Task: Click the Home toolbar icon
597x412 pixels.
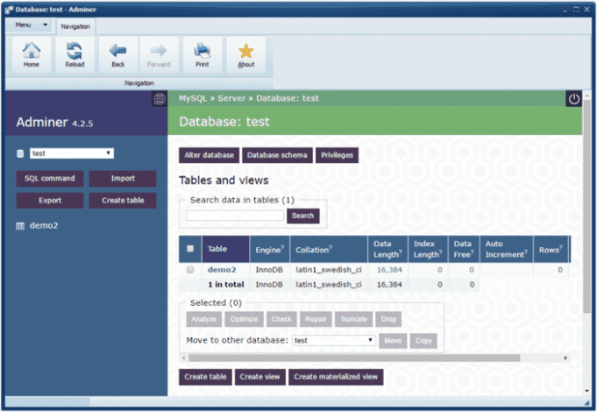Action: click(32, 55)
